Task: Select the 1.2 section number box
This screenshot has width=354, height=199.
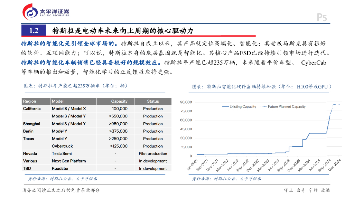Action: pos(34,31)
